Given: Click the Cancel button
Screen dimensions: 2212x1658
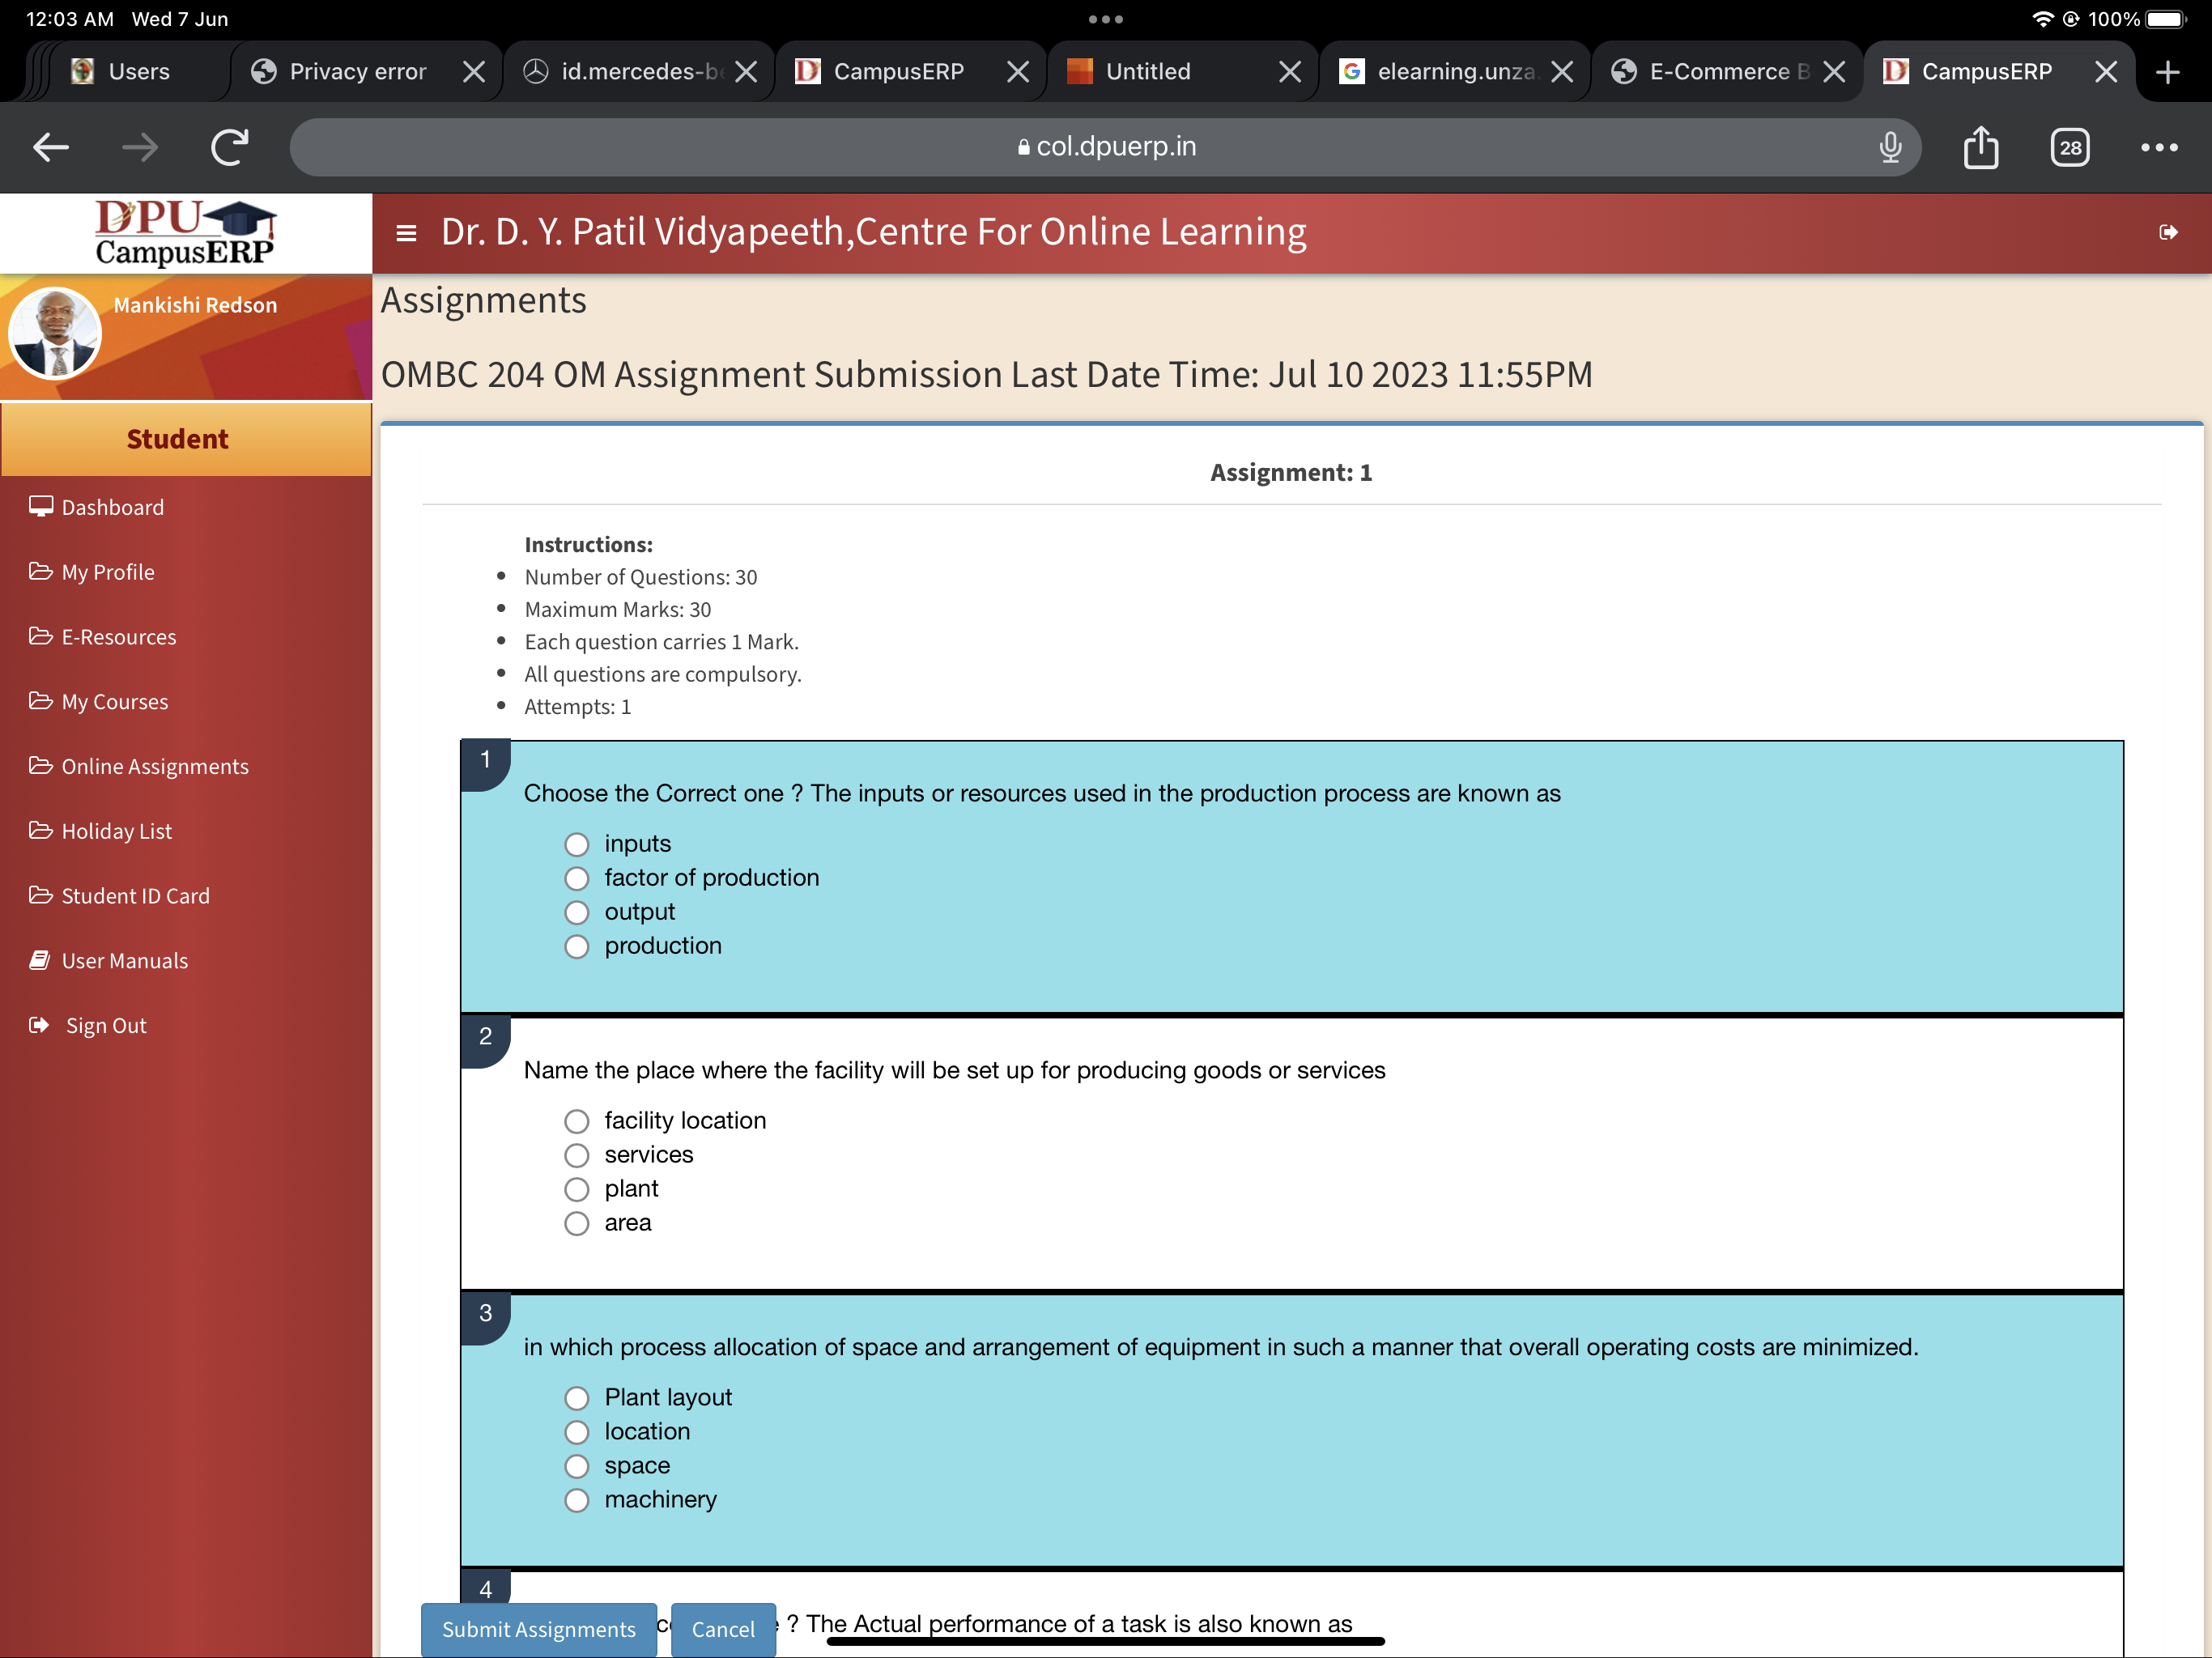Looking at the screenshot, I should pyautogui.click(x=723, y=1629).
